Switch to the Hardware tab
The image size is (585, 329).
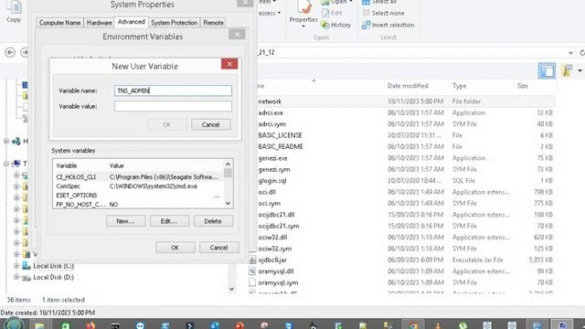tap(100, 22)
